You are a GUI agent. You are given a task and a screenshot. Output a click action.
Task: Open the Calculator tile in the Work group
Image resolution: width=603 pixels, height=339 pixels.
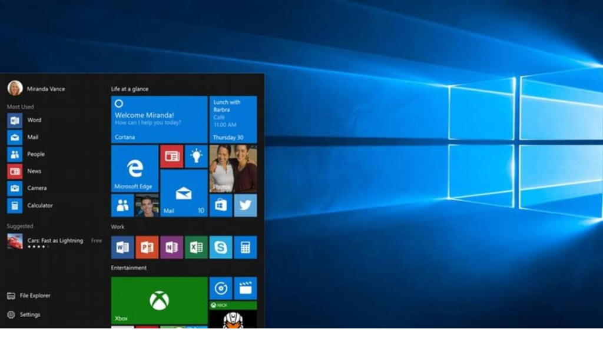pyautogui.click(x=246, y=247)
